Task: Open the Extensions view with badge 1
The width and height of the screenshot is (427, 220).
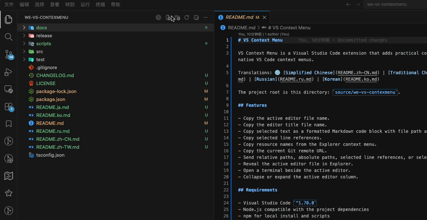Action: click(x=9, y=107)
